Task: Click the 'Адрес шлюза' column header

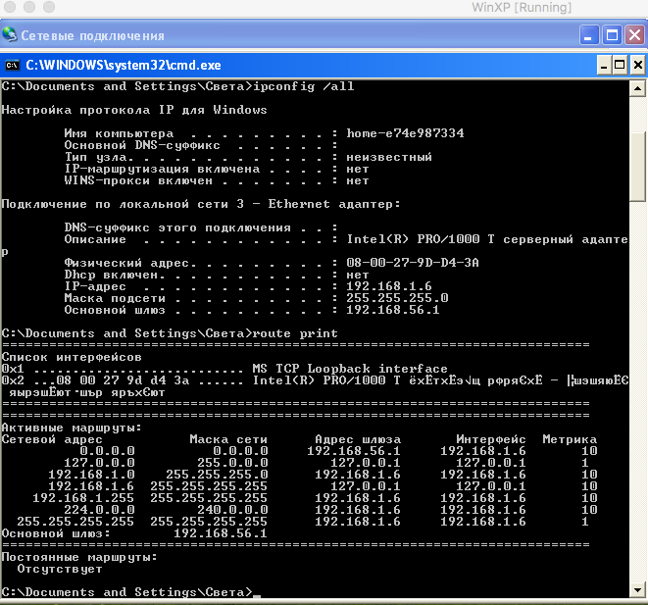Action: (358, 439)
